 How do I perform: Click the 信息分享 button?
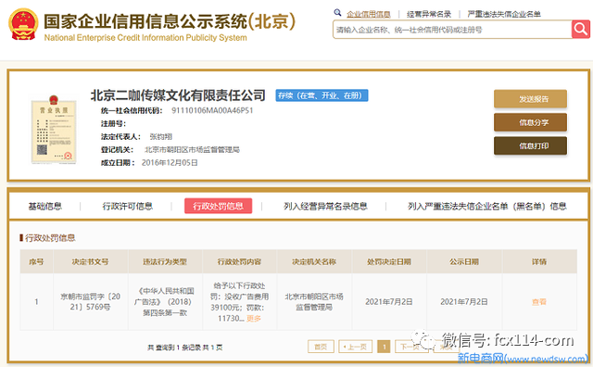click(530, 122)
